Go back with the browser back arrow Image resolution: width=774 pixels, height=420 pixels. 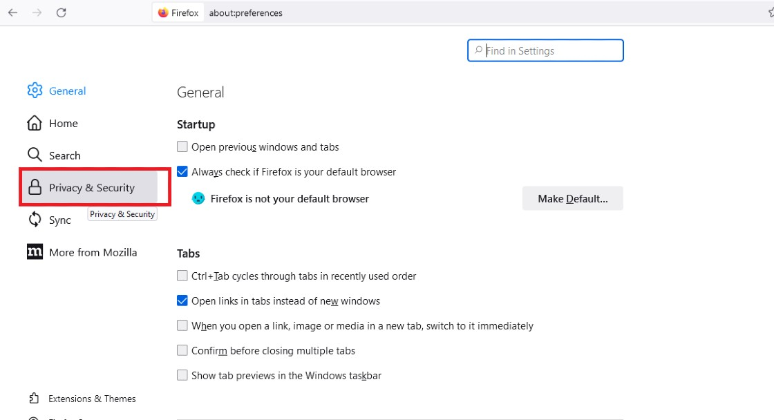(x=13, y=13)
